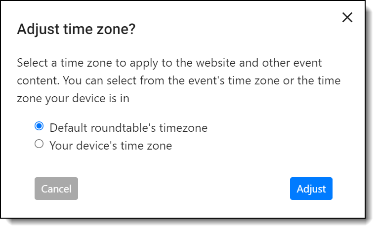Dismiss the dialog using Cancel

[56, 189]
